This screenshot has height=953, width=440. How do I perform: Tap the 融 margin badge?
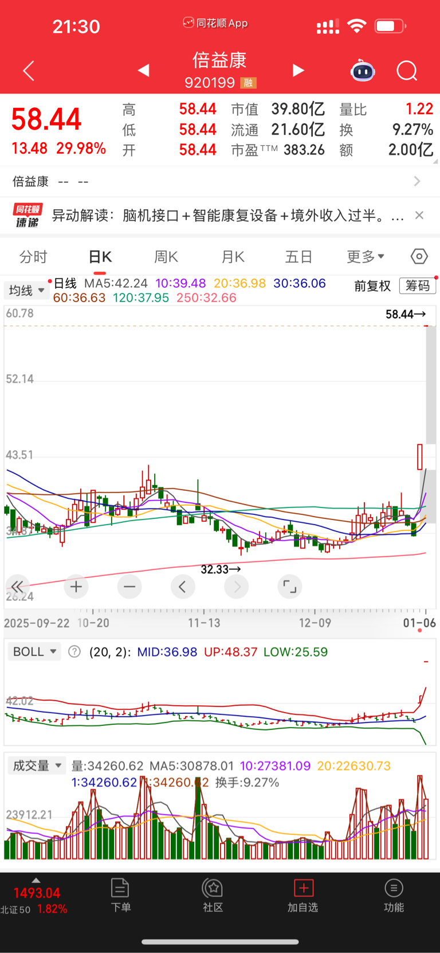click(248, 83)
